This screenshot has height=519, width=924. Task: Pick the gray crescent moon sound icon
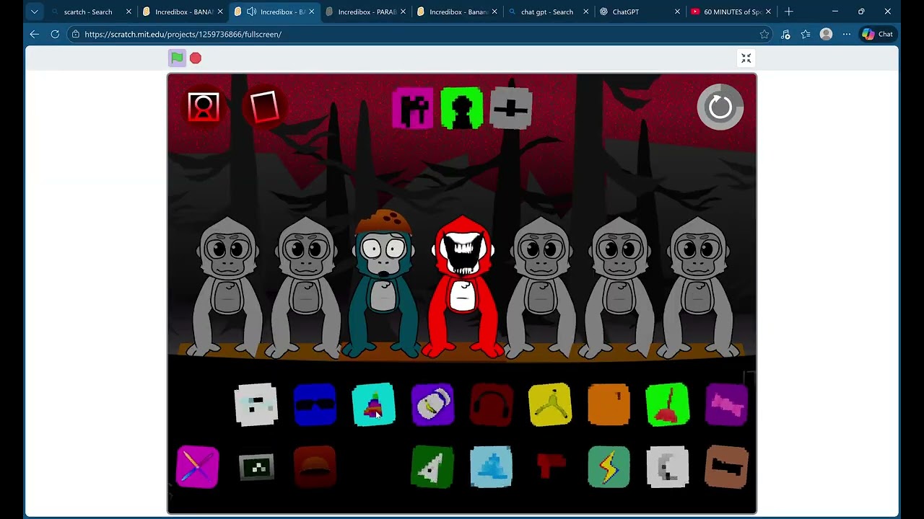tap(668, 467)
